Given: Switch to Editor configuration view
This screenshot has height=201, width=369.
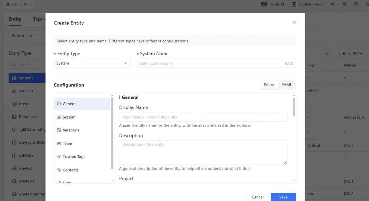Looking at the screenshot, I should tap(269, 85).
